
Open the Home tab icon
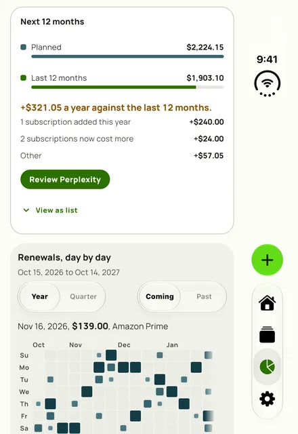[267, 303]
